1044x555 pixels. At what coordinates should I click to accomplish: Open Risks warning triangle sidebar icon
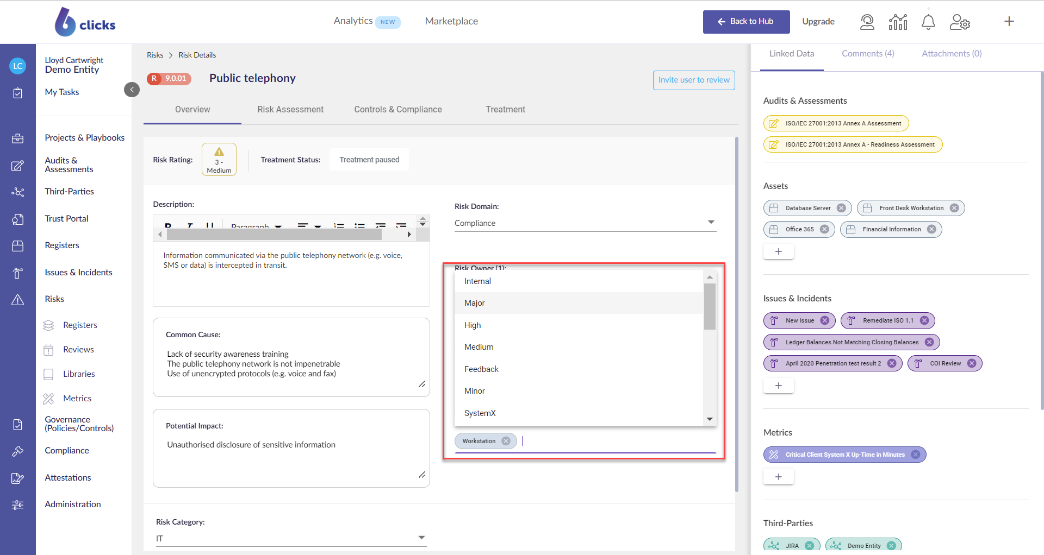click(x=18, y=300)
